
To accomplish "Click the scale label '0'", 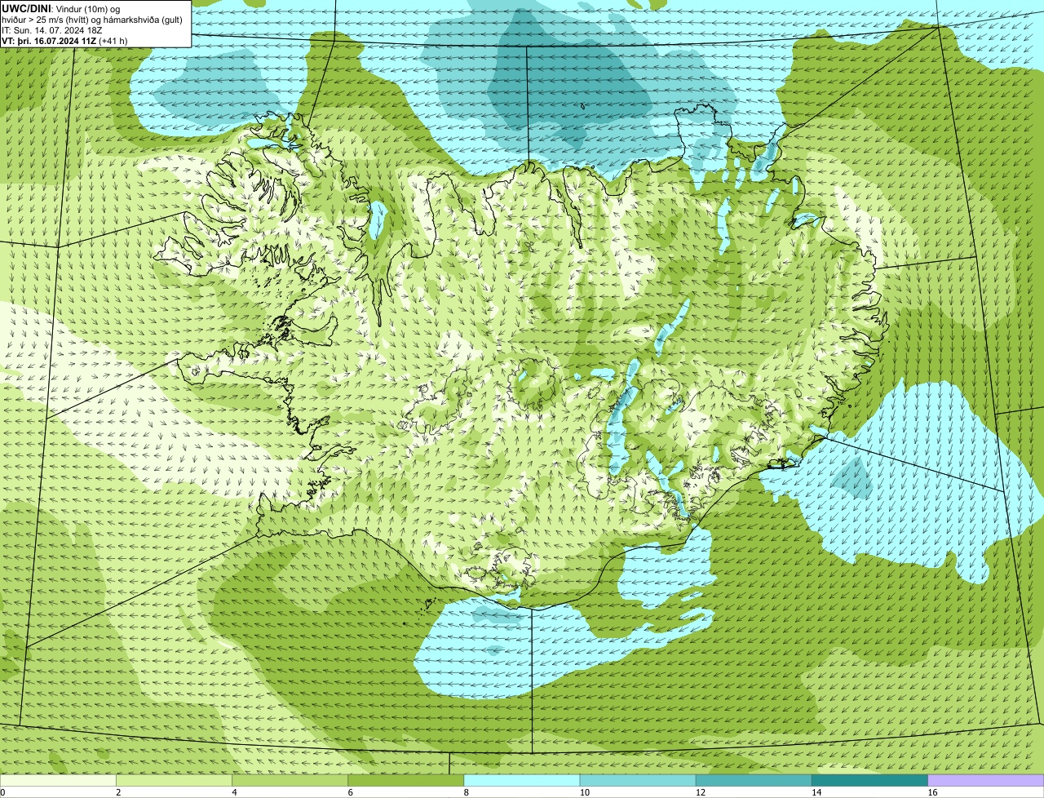I will [2, 792].
